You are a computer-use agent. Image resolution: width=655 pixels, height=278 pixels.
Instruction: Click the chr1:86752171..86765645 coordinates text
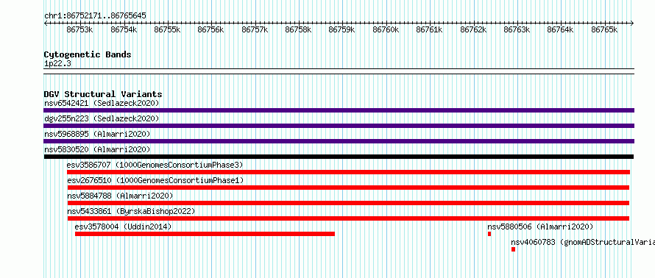point(95,16)
